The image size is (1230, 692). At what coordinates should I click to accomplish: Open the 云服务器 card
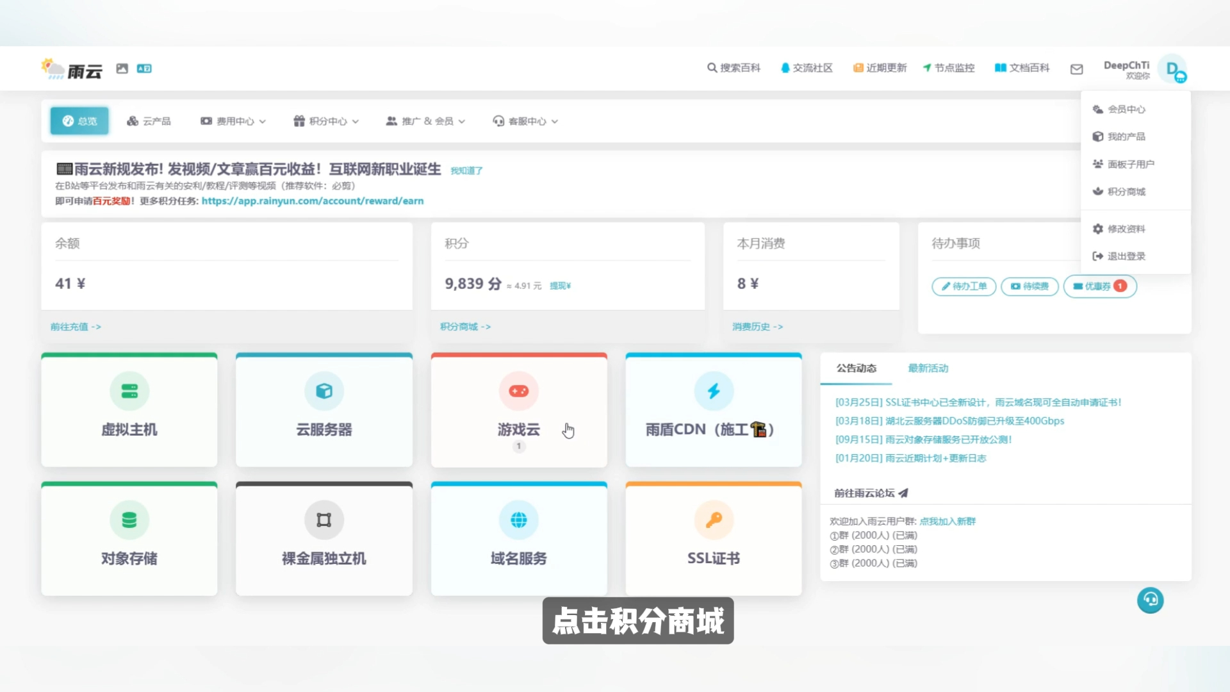[x=324, y=410]
